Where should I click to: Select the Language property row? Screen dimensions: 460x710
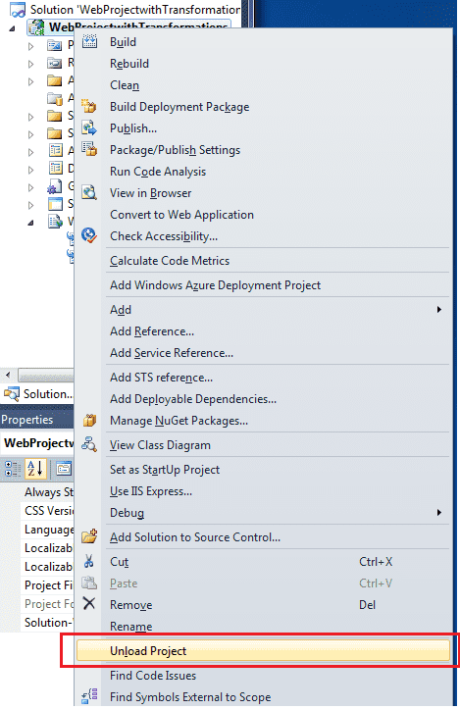click(x=36, y=530)
